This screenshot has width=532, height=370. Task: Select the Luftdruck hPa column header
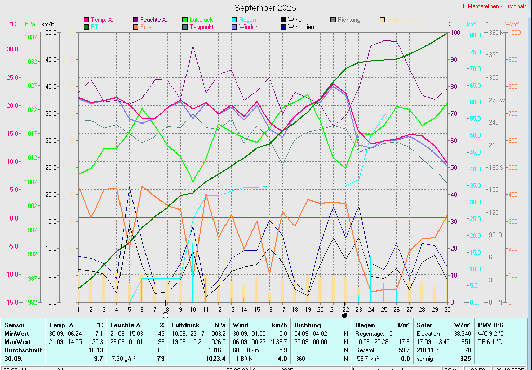coord(199,325)
